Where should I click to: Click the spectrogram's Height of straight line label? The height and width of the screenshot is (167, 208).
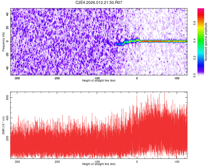[99, 80]
